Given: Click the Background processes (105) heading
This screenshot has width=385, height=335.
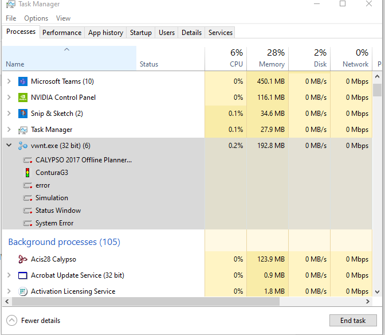Looking at the screenshot, I should 64,242.
